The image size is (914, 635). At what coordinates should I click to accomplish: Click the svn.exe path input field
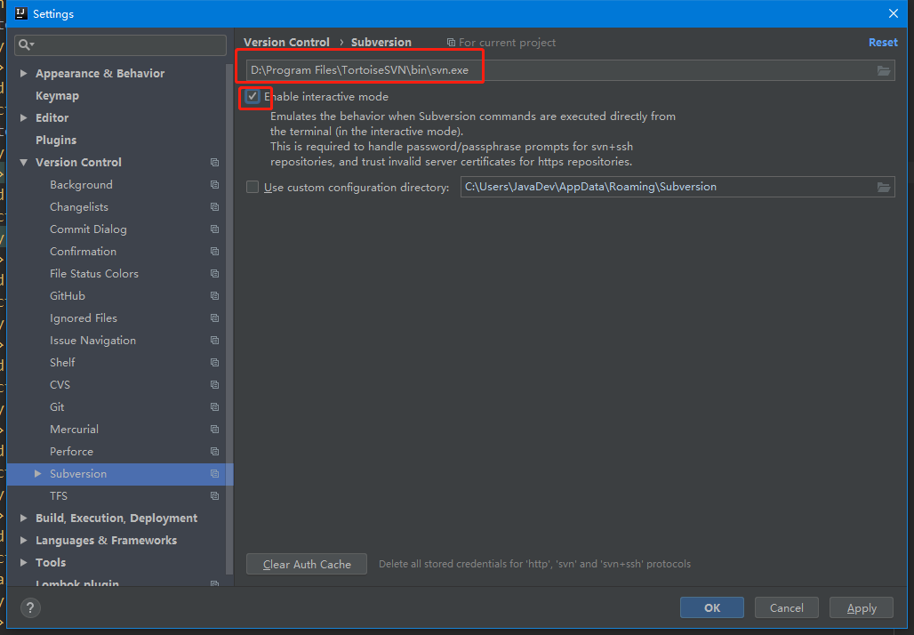click(570, 70)
